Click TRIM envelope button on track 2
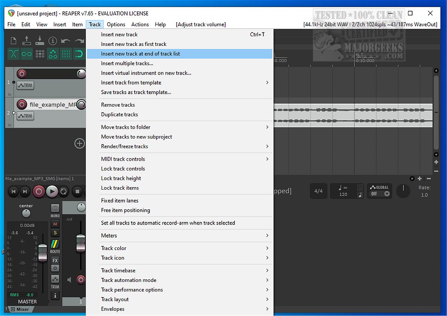 point(25,116)
